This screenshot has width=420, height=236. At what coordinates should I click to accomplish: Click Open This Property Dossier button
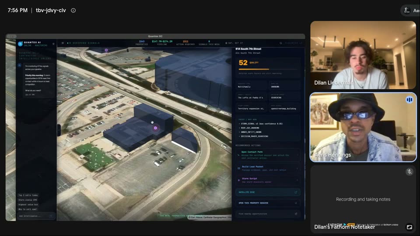click(268, 203)
